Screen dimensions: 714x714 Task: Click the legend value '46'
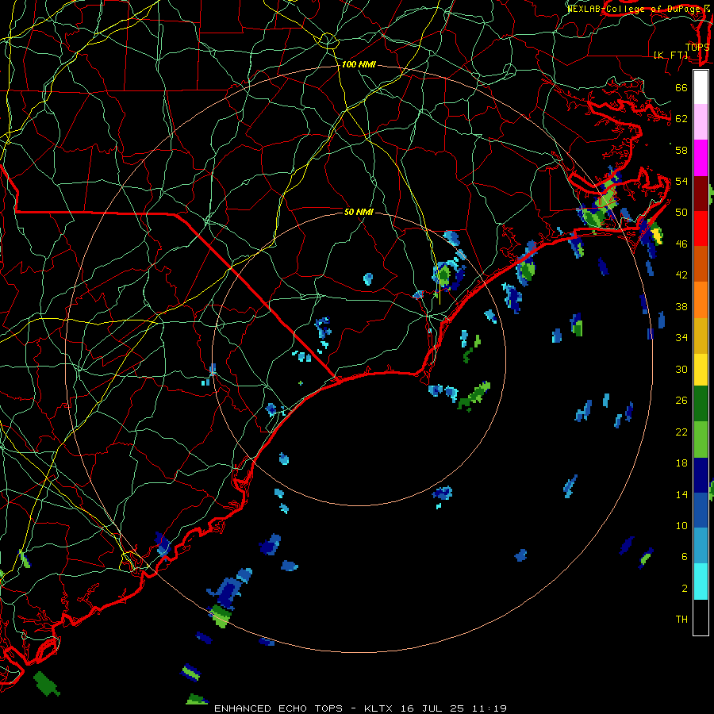tap(681, 244)
